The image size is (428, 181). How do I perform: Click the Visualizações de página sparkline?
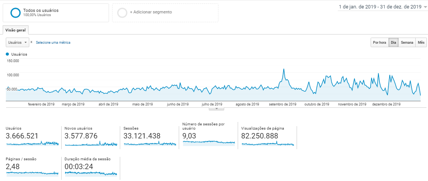coord(267,144)
